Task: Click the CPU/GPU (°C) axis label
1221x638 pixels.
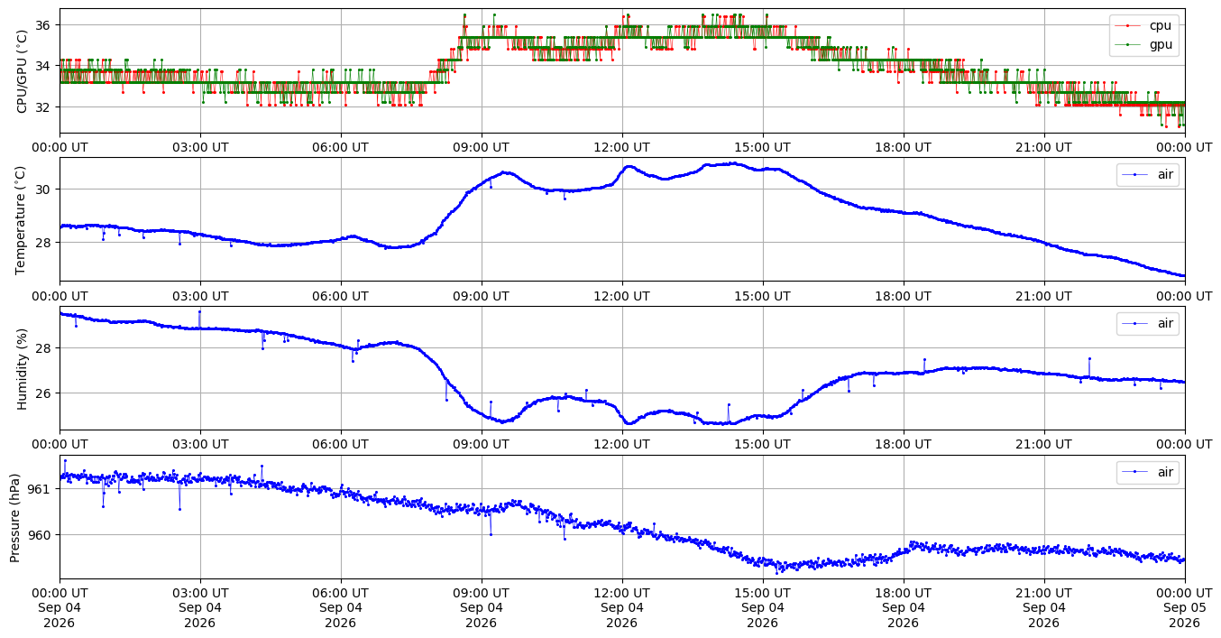Action: [x=23, y=70]
